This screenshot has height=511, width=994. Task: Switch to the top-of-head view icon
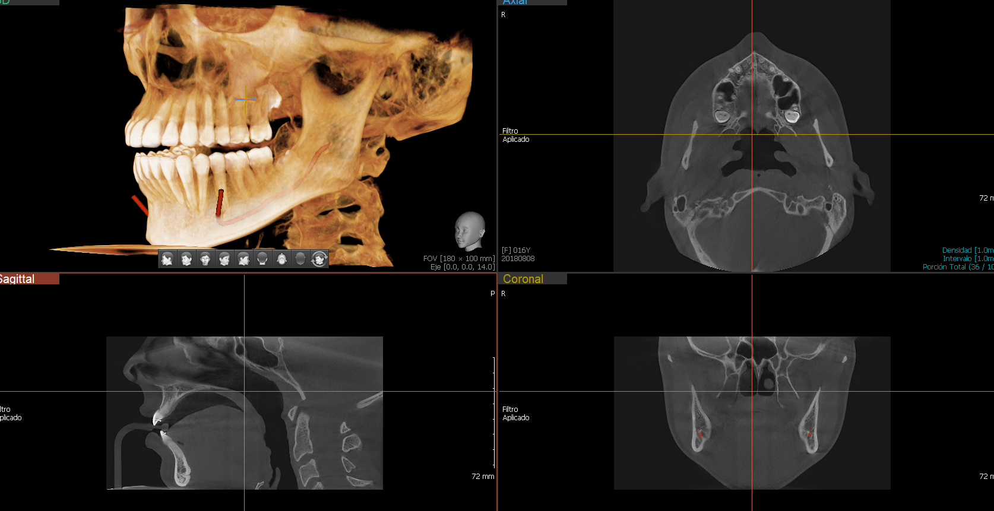coord(281,259)
